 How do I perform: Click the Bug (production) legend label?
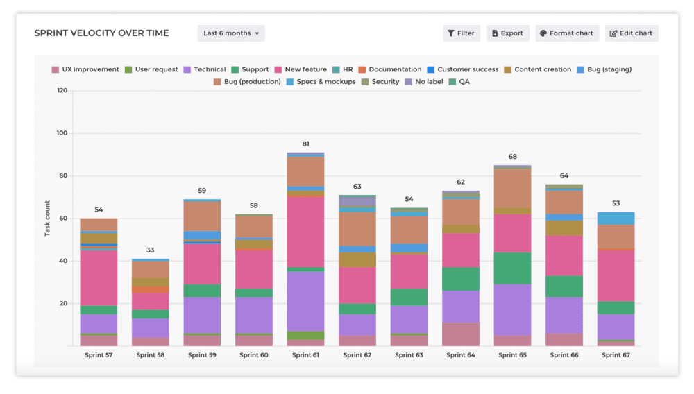pos(253,82)
